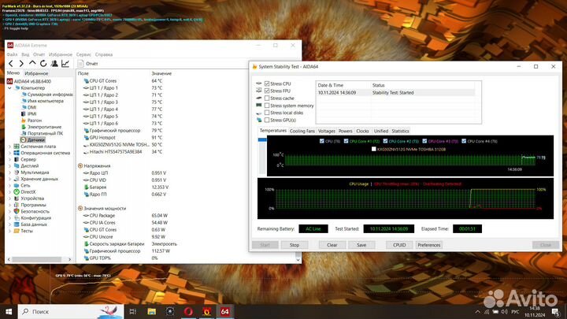
Task: Open the Файл menu
Action: pos(12,54)
